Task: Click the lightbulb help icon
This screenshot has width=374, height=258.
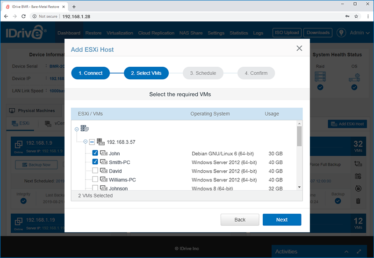Action: point(341,33)
